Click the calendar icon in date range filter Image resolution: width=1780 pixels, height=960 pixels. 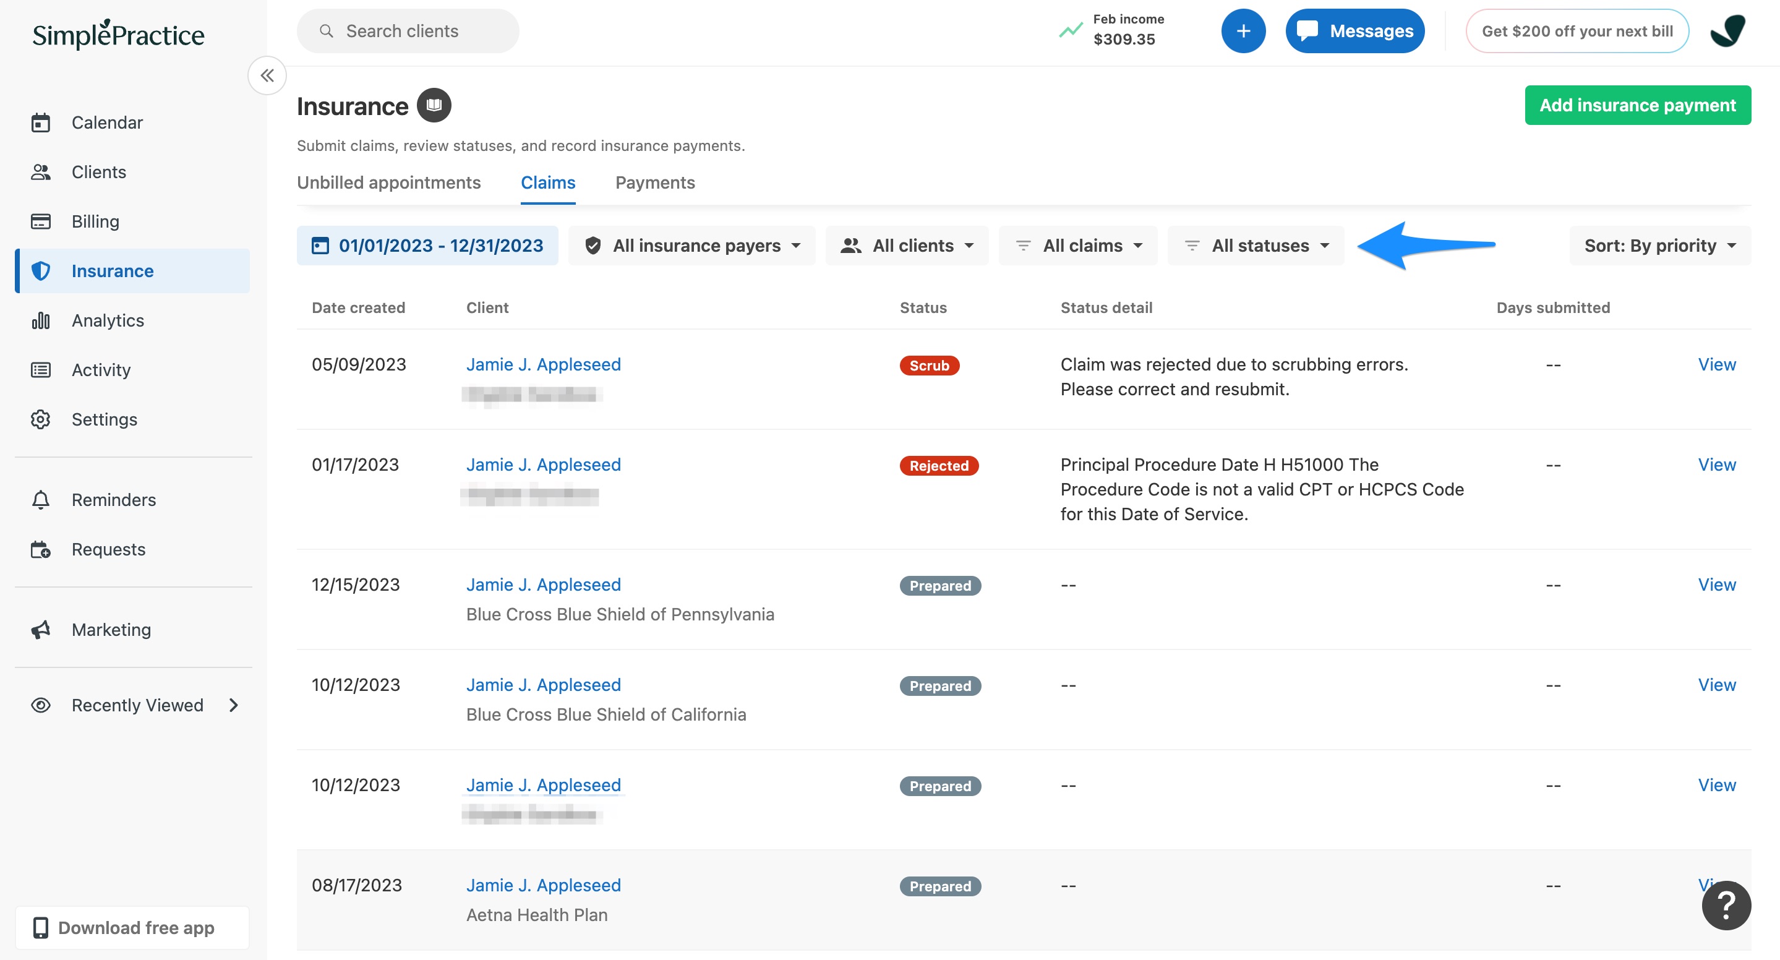[x=320, y=246]
